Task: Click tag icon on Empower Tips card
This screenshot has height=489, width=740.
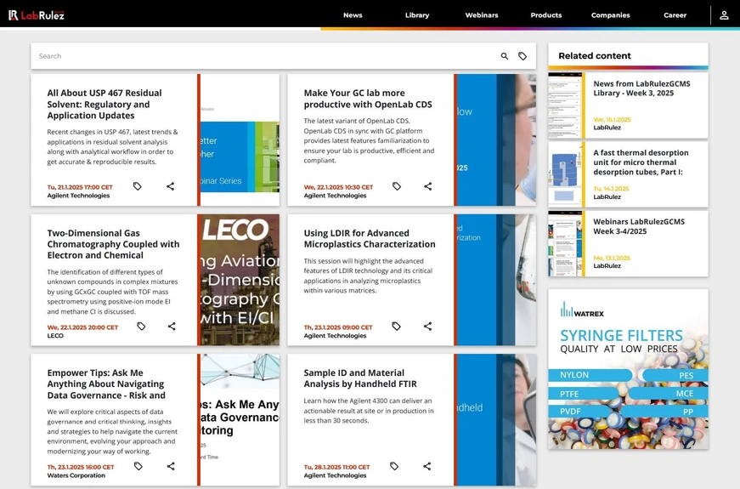Action: click(138, 466)
